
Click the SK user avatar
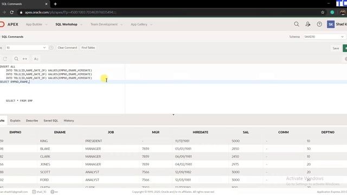(x=331, y=24)
